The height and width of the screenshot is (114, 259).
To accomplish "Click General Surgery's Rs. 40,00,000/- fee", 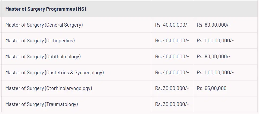I will point(172,25).
